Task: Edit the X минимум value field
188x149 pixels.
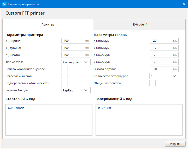Action: 161,41
